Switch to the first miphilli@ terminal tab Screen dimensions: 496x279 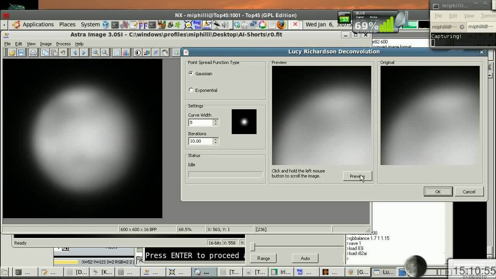[448, 27]
